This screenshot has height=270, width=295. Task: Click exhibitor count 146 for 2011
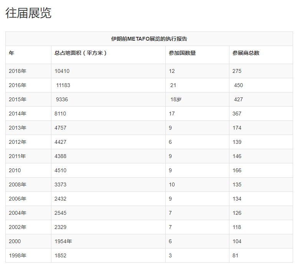click(x=237, y=156)
